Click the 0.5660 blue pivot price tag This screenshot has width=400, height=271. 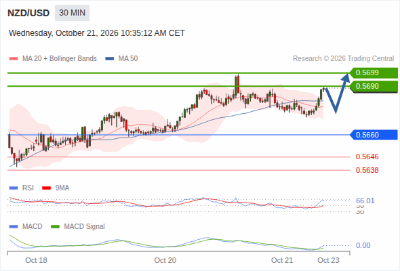click(x=374, y=135)
